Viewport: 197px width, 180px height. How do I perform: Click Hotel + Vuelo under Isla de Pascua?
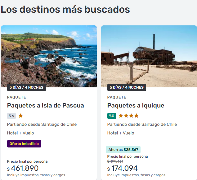click(20, 133)
